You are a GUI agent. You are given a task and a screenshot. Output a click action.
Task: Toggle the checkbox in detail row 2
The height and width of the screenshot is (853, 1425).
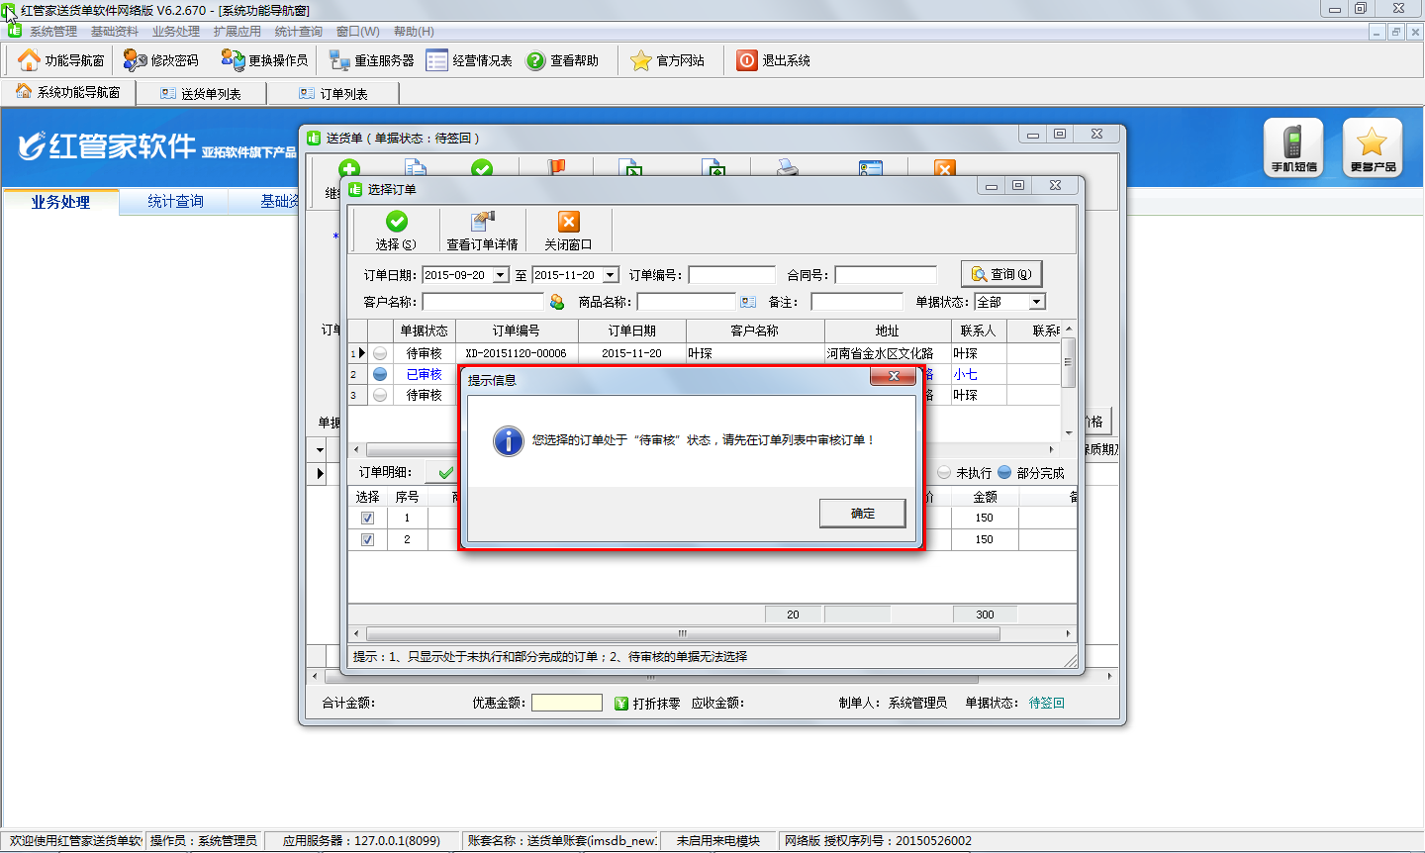(x=367, y=539)
